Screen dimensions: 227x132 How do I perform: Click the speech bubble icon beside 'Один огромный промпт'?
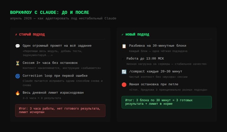point(18,46)
